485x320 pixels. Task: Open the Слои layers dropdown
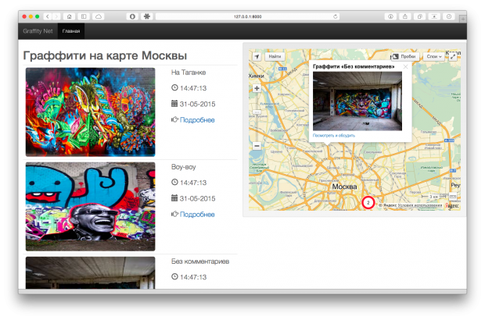(x=434, y=57)
